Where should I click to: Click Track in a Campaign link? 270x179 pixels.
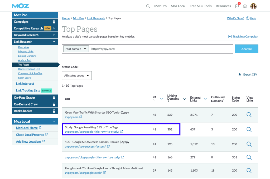tap(245, 36)
